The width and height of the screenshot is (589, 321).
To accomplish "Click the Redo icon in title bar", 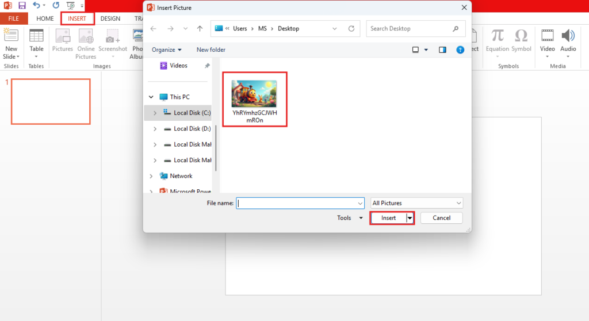I will [56, 5].
